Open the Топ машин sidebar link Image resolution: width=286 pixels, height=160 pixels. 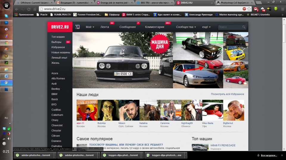click(58, 37)
